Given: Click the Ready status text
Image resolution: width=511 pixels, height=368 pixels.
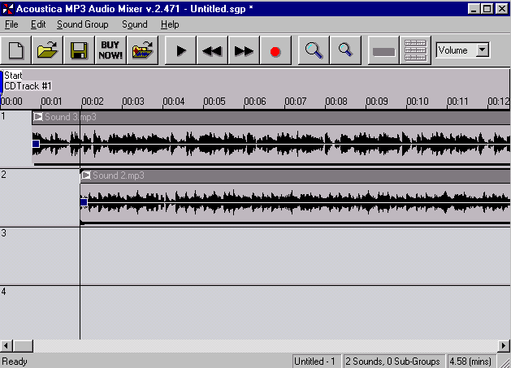Looking at the screenshot, I should tap(15, 362).
